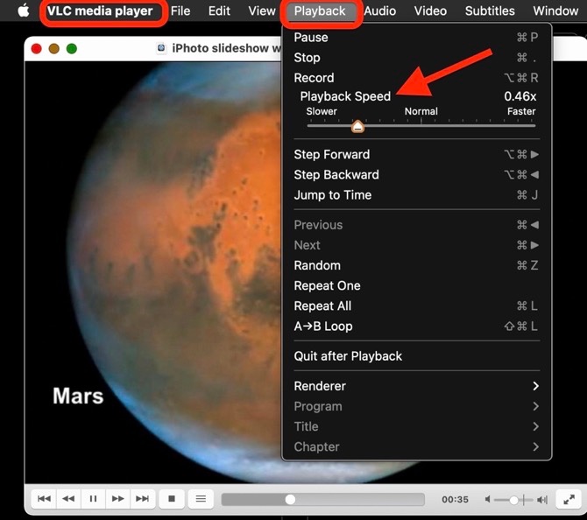Pause playback with the pause button

tap(93, 499)
